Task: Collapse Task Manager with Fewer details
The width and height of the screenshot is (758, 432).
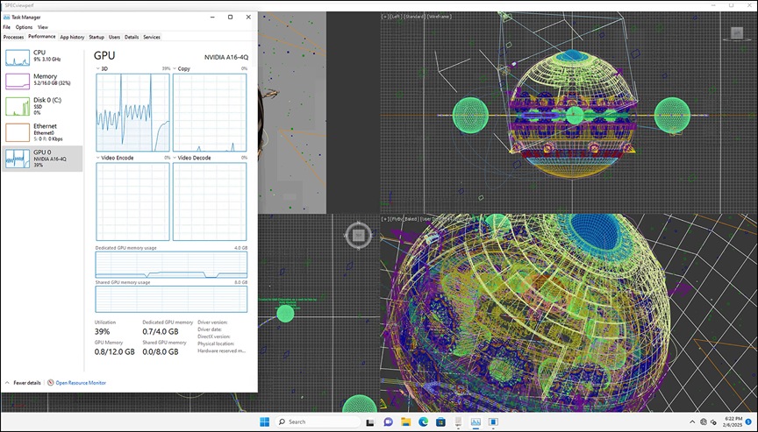Action: pyautogui.click(x=23, y=383)
